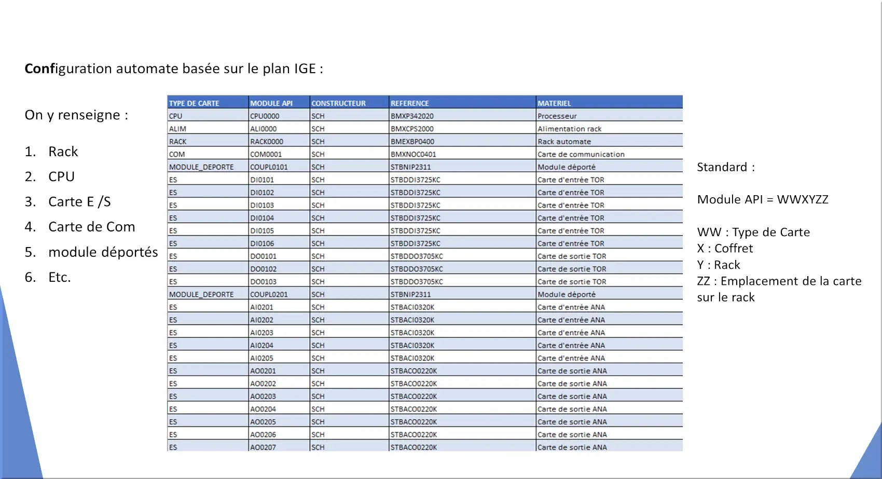Click 'Y : Rack' line

click(x=719, y=265)
